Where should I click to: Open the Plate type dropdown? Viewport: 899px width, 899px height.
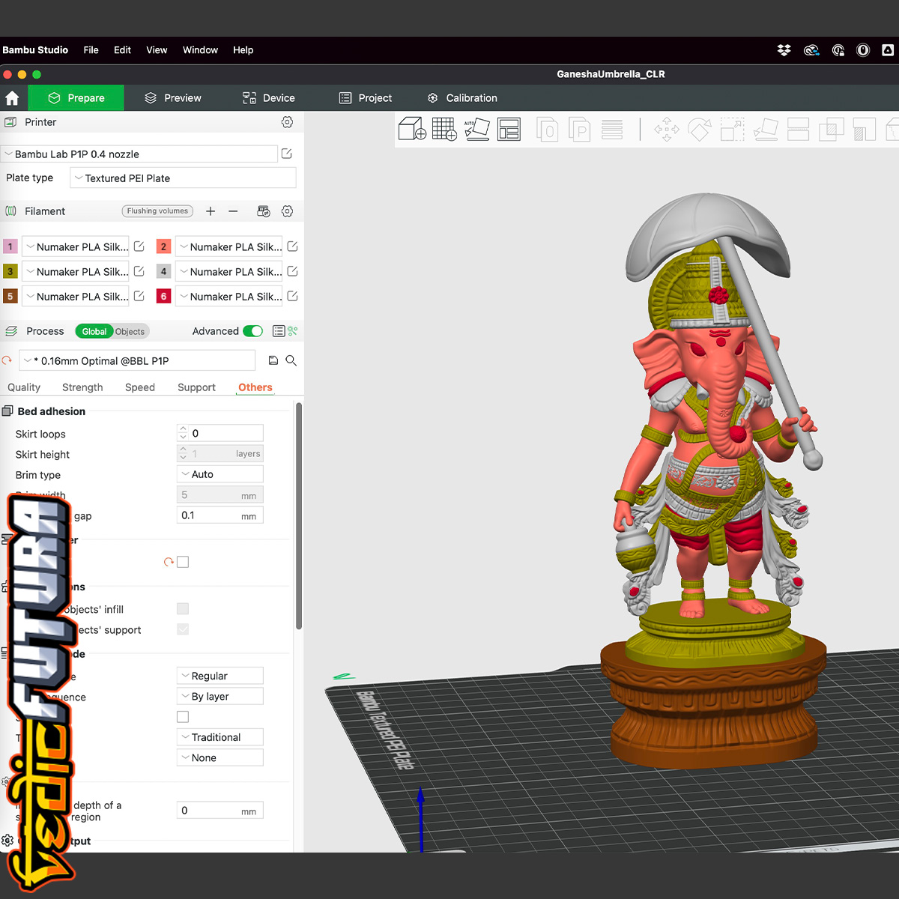click(x=183, y=178)
